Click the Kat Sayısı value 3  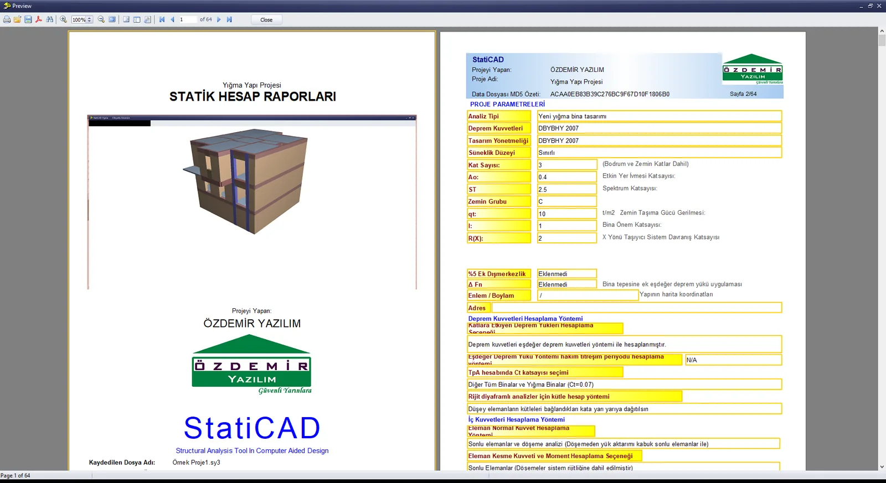567,165
